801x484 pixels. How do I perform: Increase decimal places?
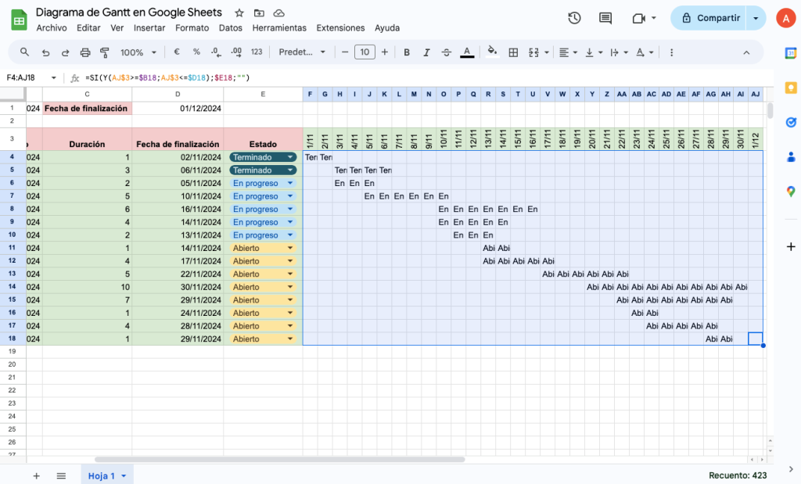tap(235, 52)
